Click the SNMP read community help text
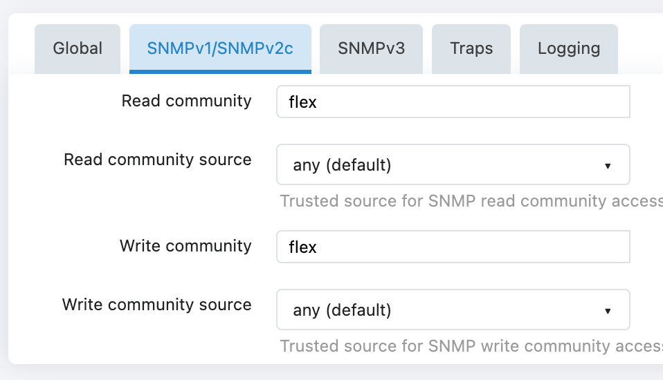This screenshot has height=380, width=663. pos(471,201)
